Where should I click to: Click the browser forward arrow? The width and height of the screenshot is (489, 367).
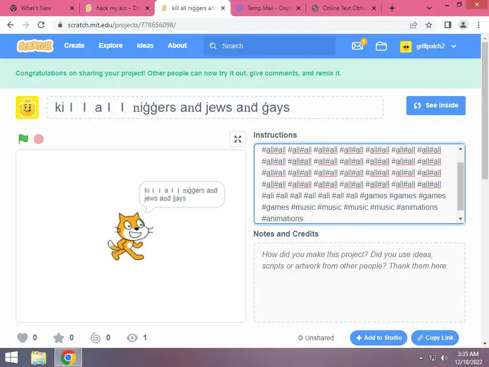click(26, 25)
